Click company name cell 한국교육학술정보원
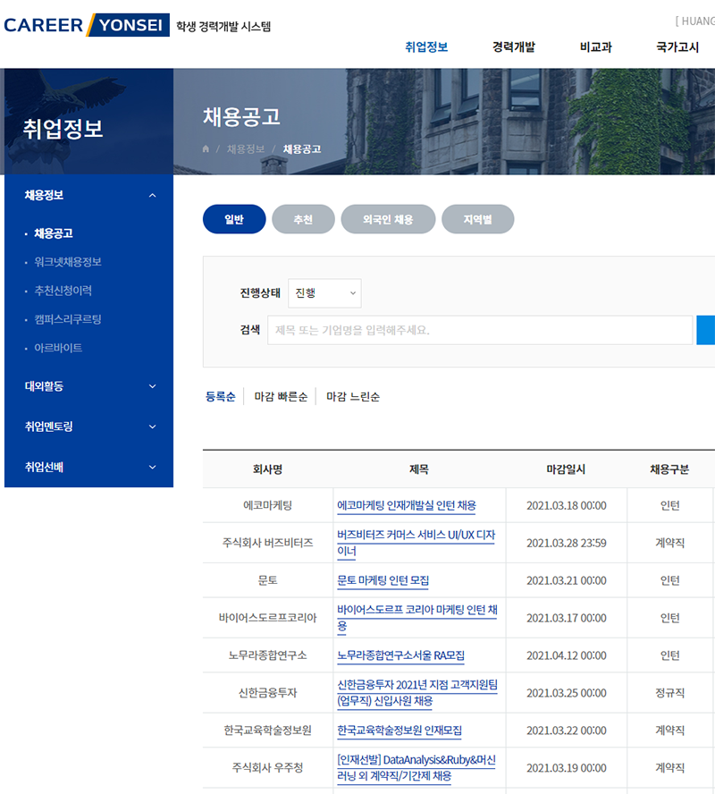 click(x=268, y=731)
